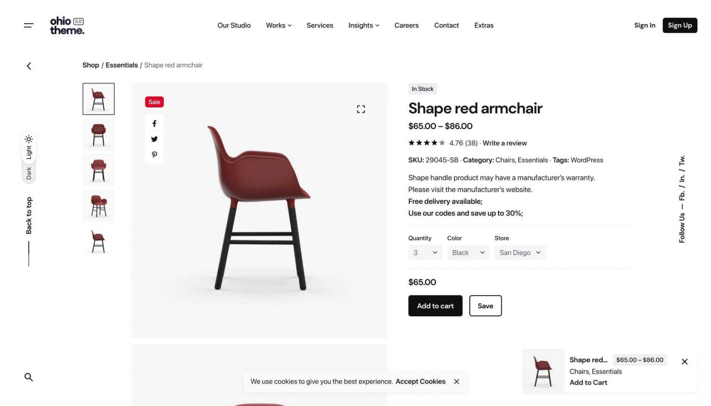Open the Store dropdown

click(x=520, y=252)
